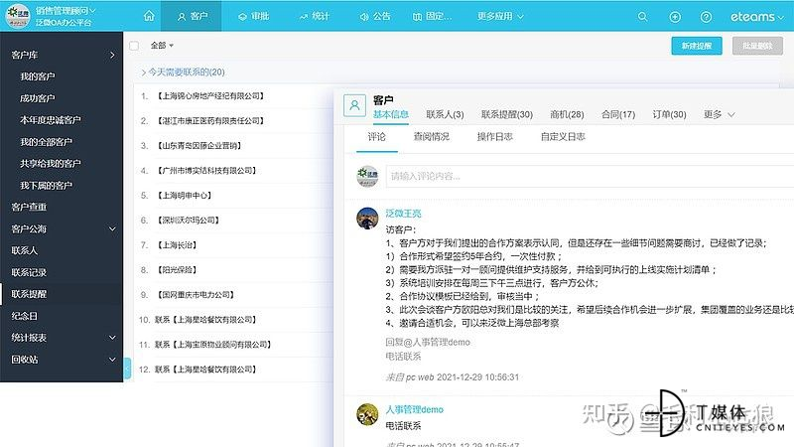Switch to the 订单(30) tab

[x=669, y=114]
